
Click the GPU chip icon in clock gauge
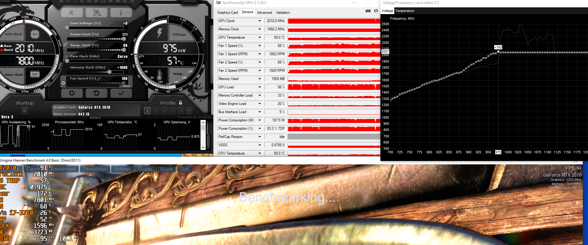tap(35, 34)
